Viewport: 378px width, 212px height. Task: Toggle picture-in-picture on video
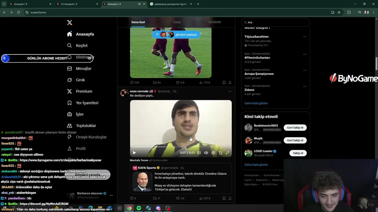[220, 153]
